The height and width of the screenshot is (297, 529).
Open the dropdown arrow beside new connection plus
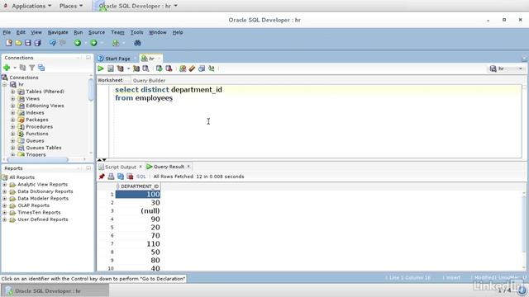[15, 68]
